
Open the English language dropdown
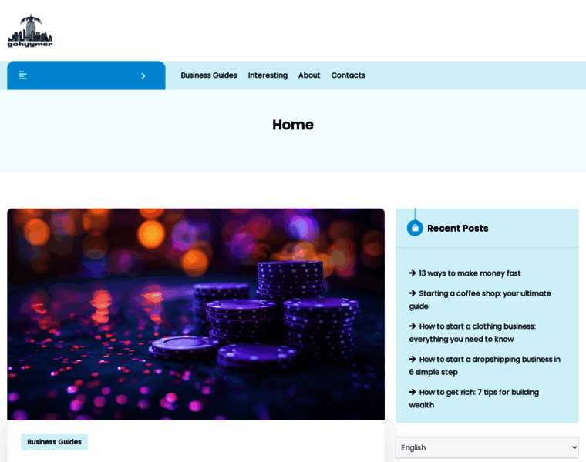(487, 447)
